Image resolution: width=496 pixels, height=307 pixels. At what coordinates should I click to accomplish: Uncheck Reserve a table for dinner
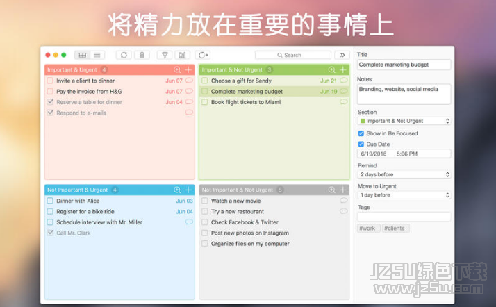[x=50, y=102]
